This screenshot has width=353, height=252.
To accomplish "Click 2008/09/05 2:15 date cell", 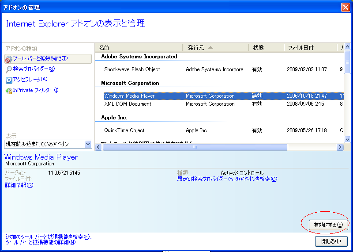I will (x=305, y=104).
